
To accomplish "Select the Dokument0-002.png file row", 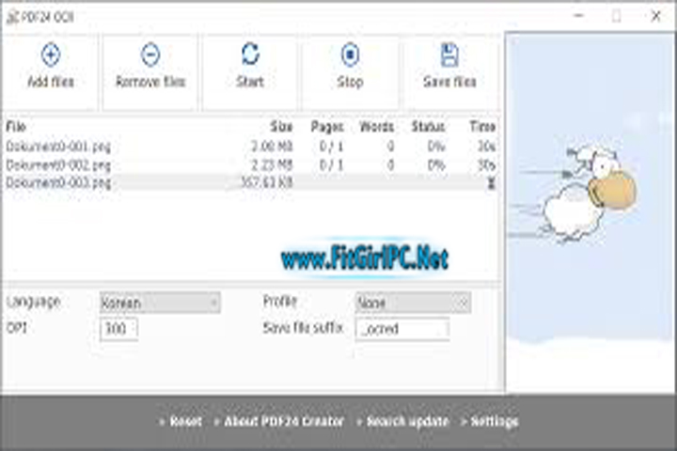I will tap(58, 165).
